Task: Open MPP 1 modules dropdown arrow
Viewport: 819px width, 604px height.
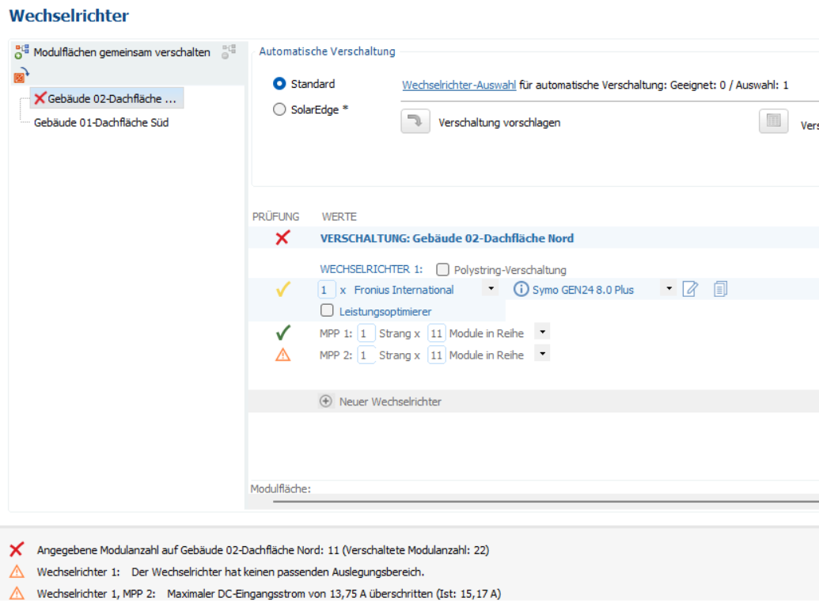Action: pos(543,332)
